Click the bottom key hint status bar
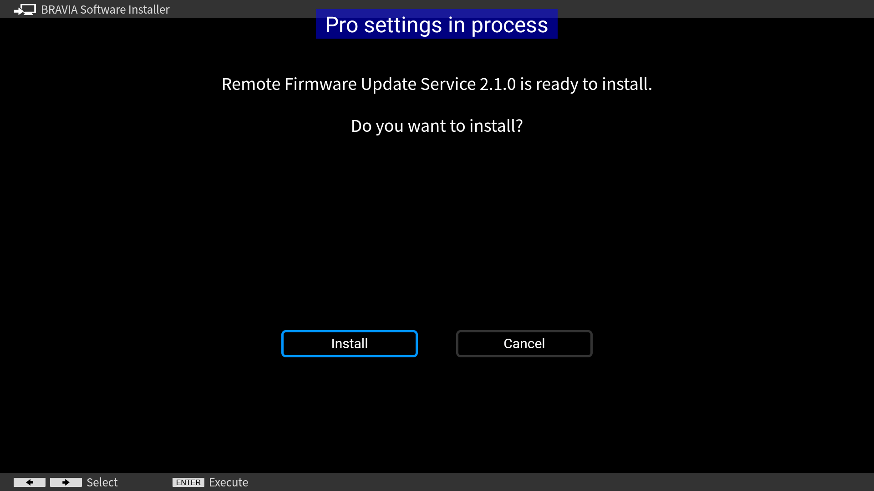 pos(437,482)
